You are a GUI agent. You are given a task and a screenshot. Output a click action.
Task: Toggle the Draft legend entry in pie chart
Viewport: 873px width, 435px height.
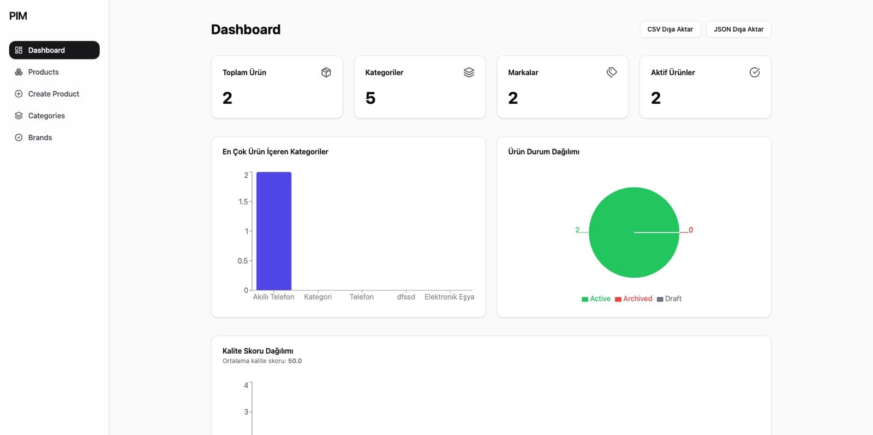[x=669, y=299]
